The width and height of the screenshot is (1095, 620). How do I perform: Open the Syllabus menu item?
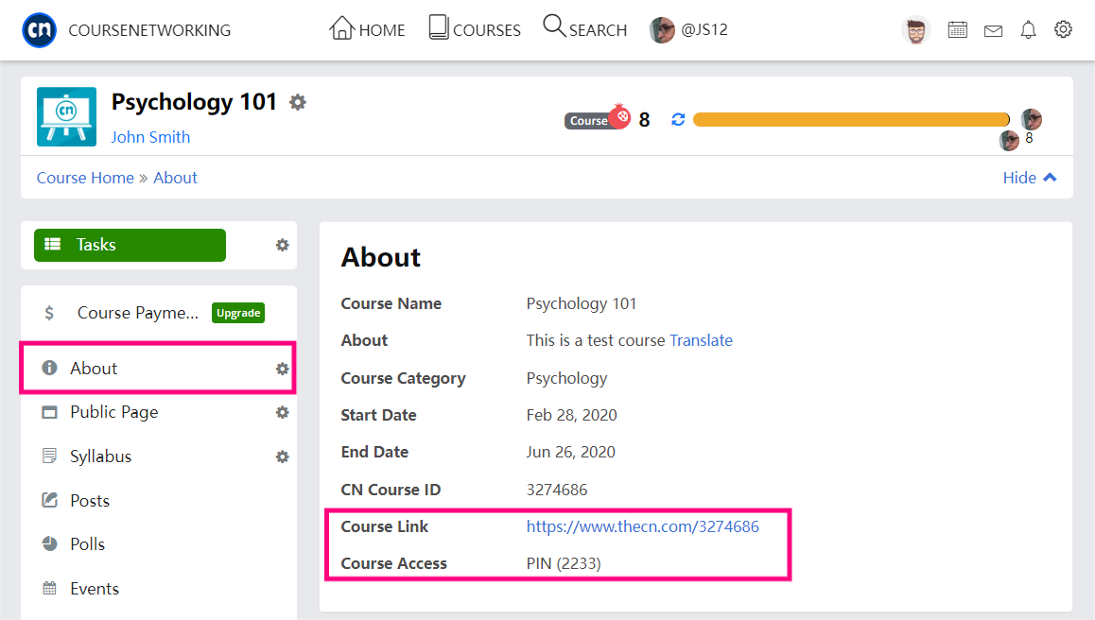(x=100, y=456)
